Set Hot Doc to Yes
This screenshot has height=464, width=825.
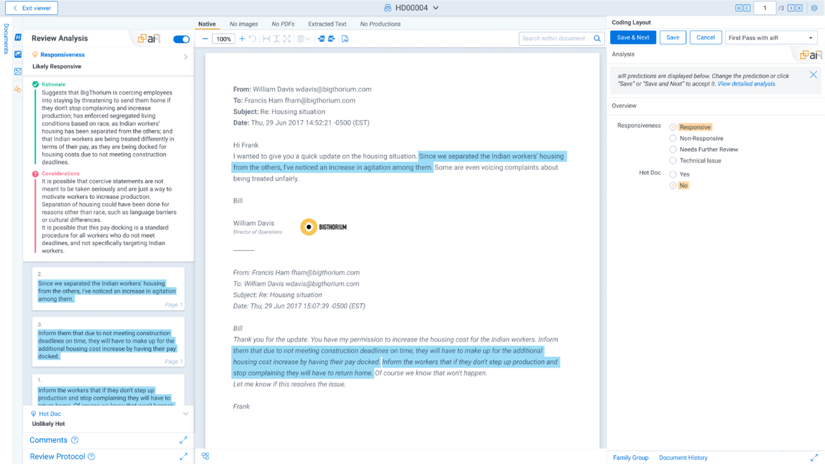point(673,173)
